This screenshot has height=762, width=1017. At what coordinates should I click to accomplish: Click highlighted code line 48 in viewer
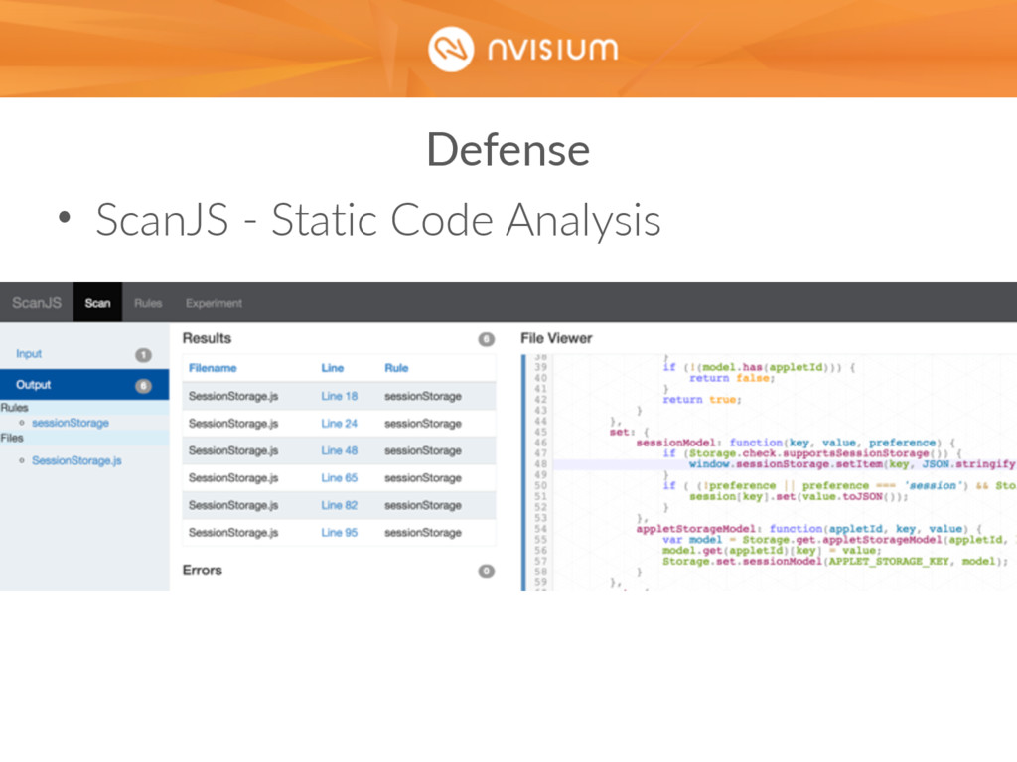point(785,464)
